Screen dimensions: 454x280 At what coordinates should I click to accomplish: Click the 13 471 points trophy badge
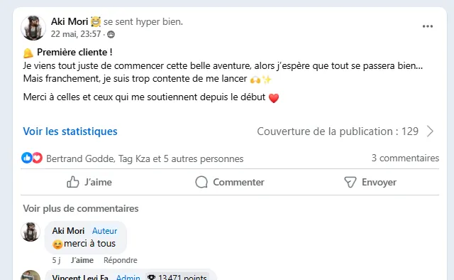(x=177, y=277)
